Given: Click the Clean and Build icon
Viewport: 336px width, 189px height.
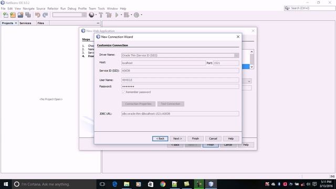Looking at the screenshot, I should pos(109,15).
